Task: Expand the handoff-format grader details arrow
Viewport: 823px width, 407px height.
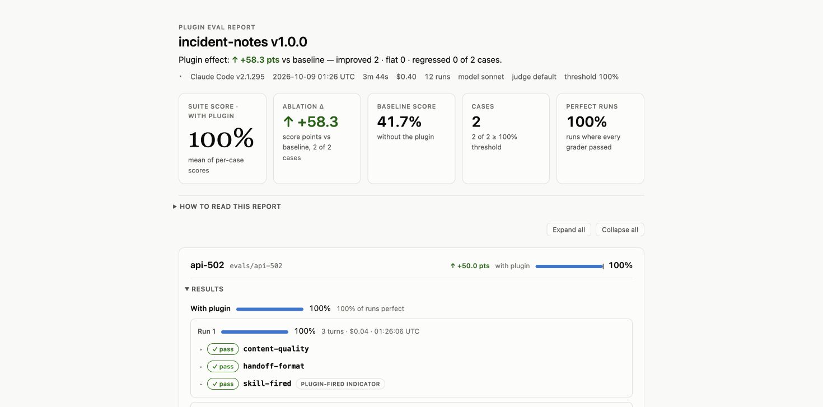Action: point(201,367)
